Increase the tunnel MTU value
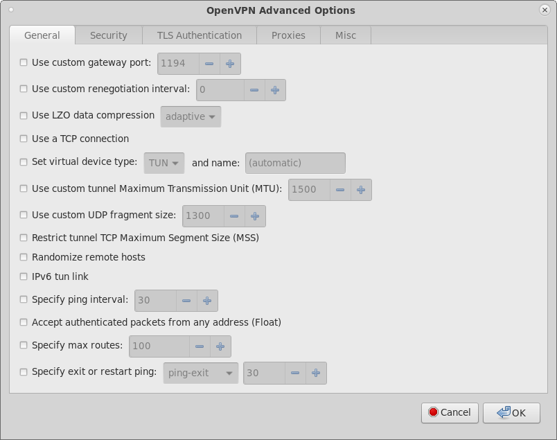557x440 pixels. (x=361, y=190)
